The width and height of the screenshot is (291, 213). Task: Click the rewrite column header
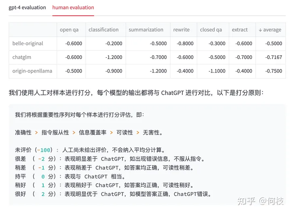(x=181, y=29)
